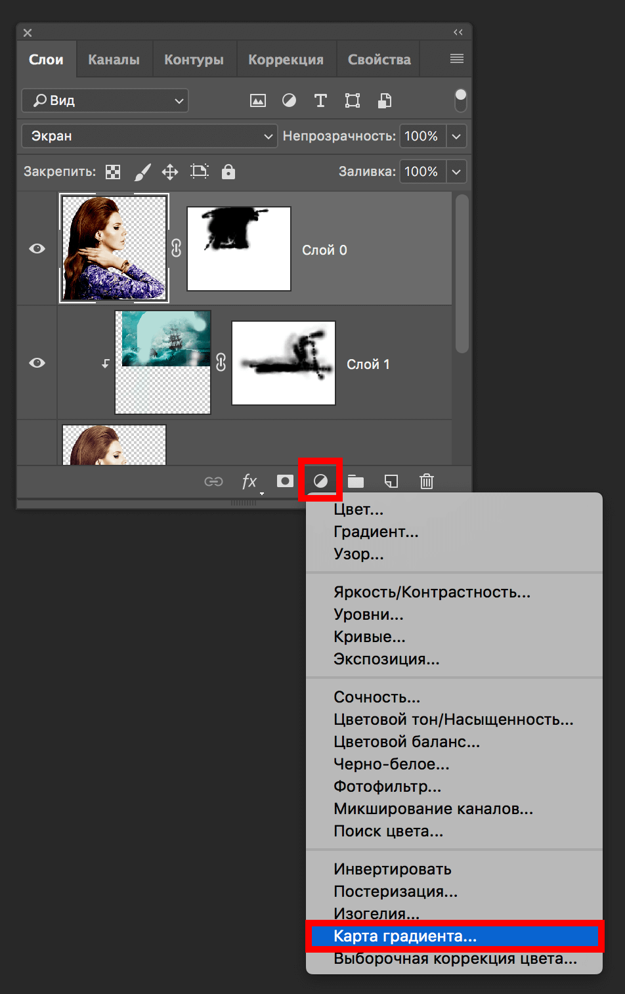Click the link layers chain icon
Image resolution: width=625 pixels, height=994 pixels.
[213, 482]
